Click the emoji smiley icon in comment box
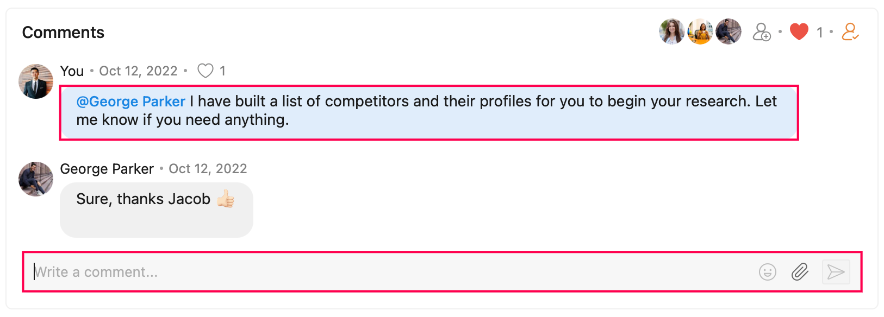This screenshot has width=884, height=317. [767, 272]
